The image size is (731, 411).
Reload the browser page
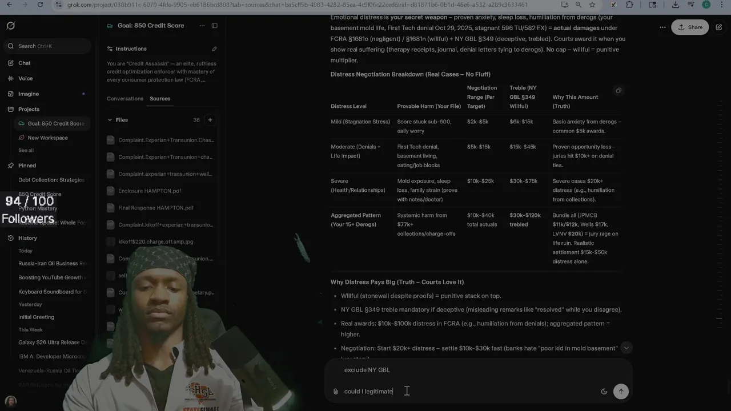(x=40, y=5)
